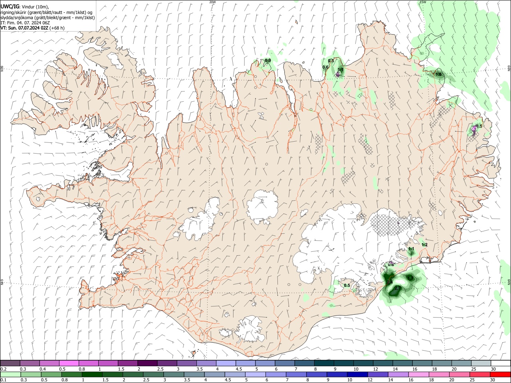Click the title line 'UWC/IG: Vindur (10m),'

coord(24,6)
